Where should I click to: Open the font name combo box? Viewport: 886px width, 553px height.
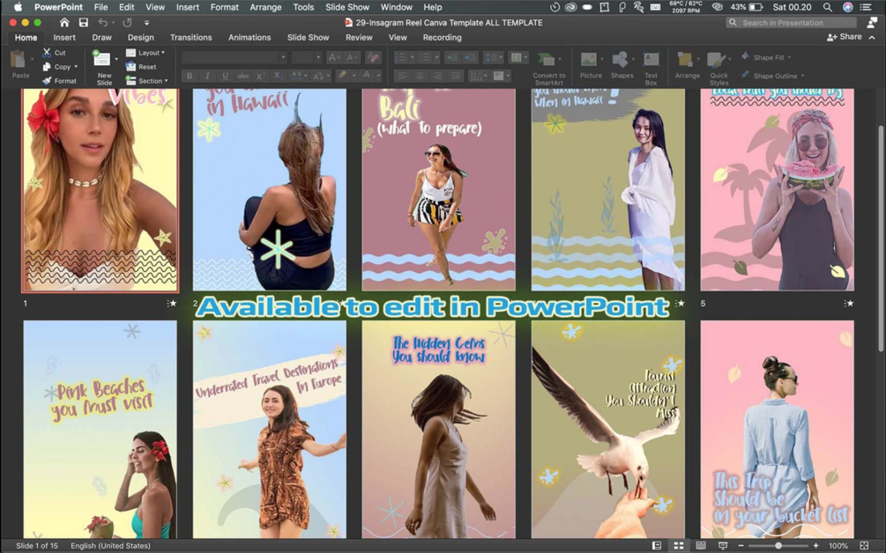click(234, 57)
